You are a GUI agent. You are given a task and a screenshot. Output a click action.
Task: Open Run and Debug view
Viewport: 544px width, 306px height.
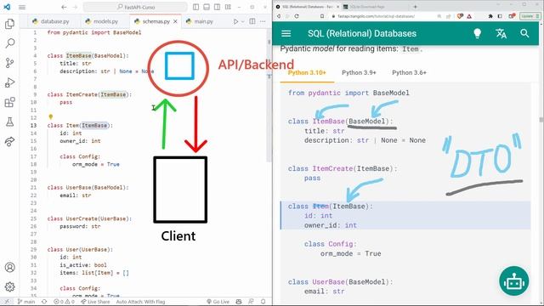click(9, 82)
